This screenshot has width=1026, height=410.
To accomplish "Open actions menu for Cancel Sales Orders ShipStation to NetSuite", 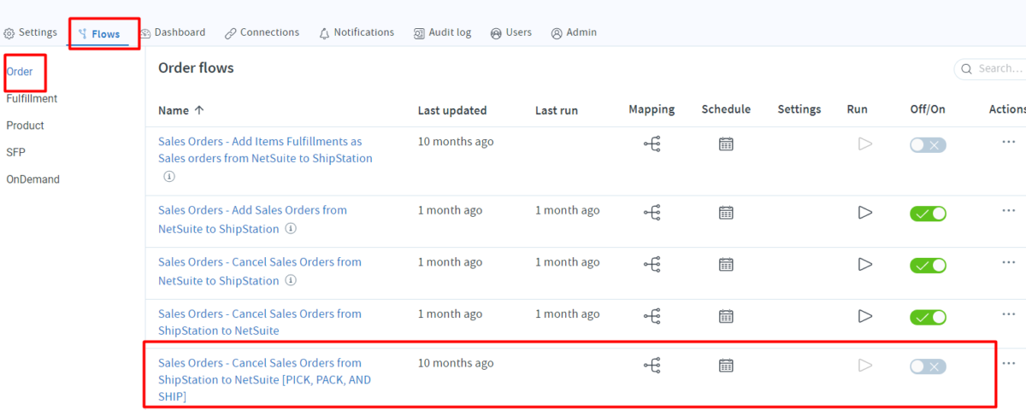I will [x=1009, y=313].
